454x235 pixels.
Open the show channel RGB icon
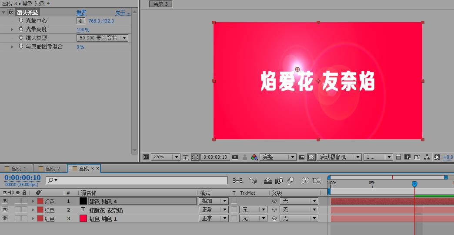coord(254,157)
